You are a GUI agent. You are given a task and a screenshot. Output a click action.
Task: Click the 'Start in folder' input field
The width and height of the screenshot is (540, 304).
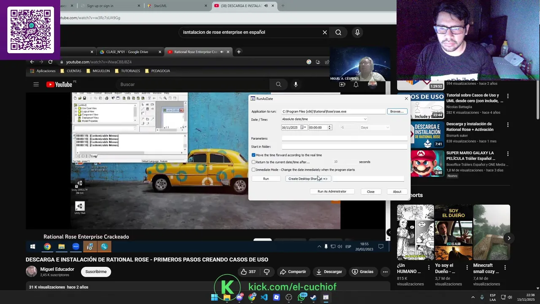[x=344, y=147]
